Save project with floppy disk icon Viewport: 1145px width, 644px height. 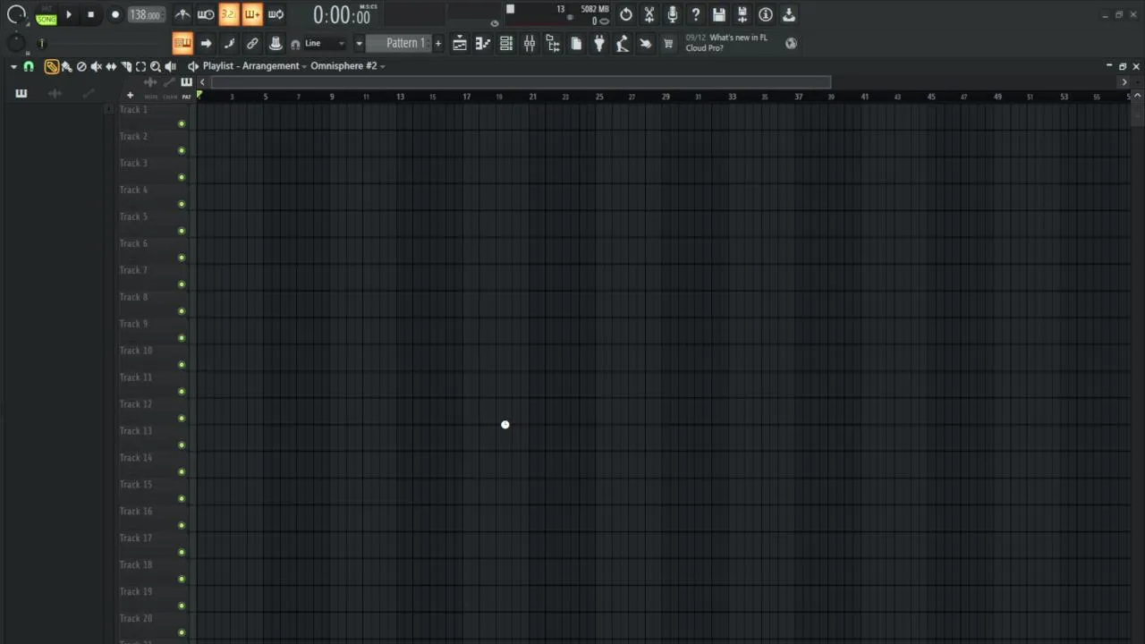tap(719, 14)
